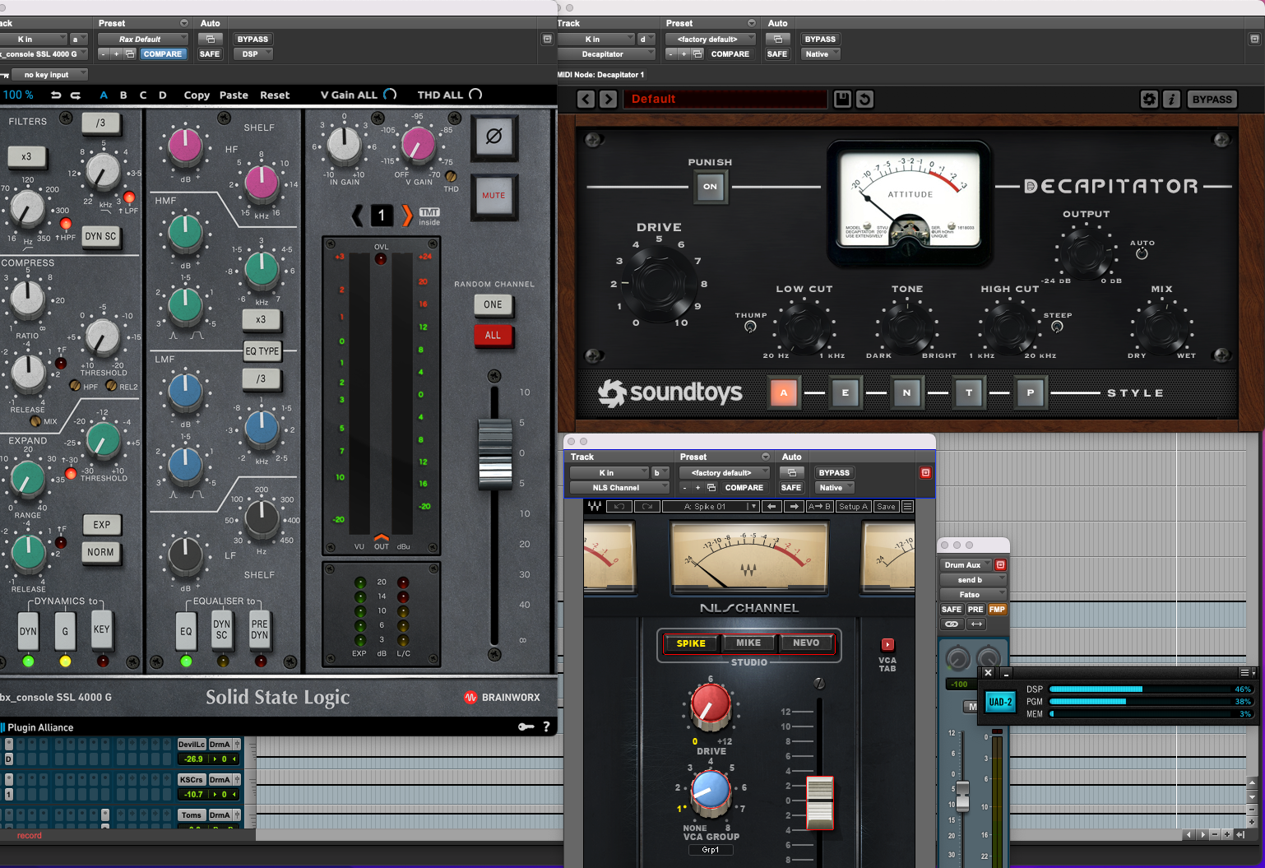The height and width of the screenshot is (868, 1265).
Task: Load previous Decapitator preset arrow
Action: point(586,100)
